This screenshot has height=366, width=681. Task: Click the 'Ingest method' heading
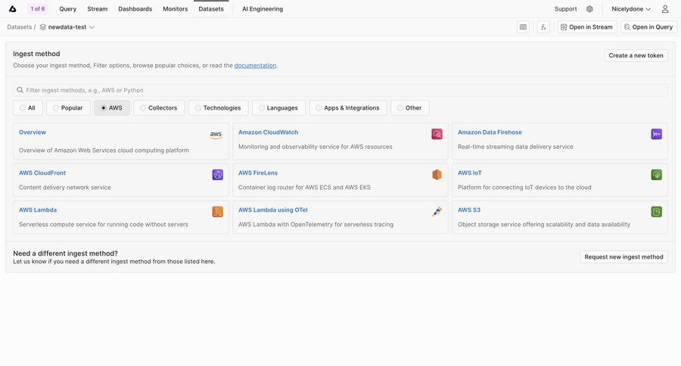(36, 54)
